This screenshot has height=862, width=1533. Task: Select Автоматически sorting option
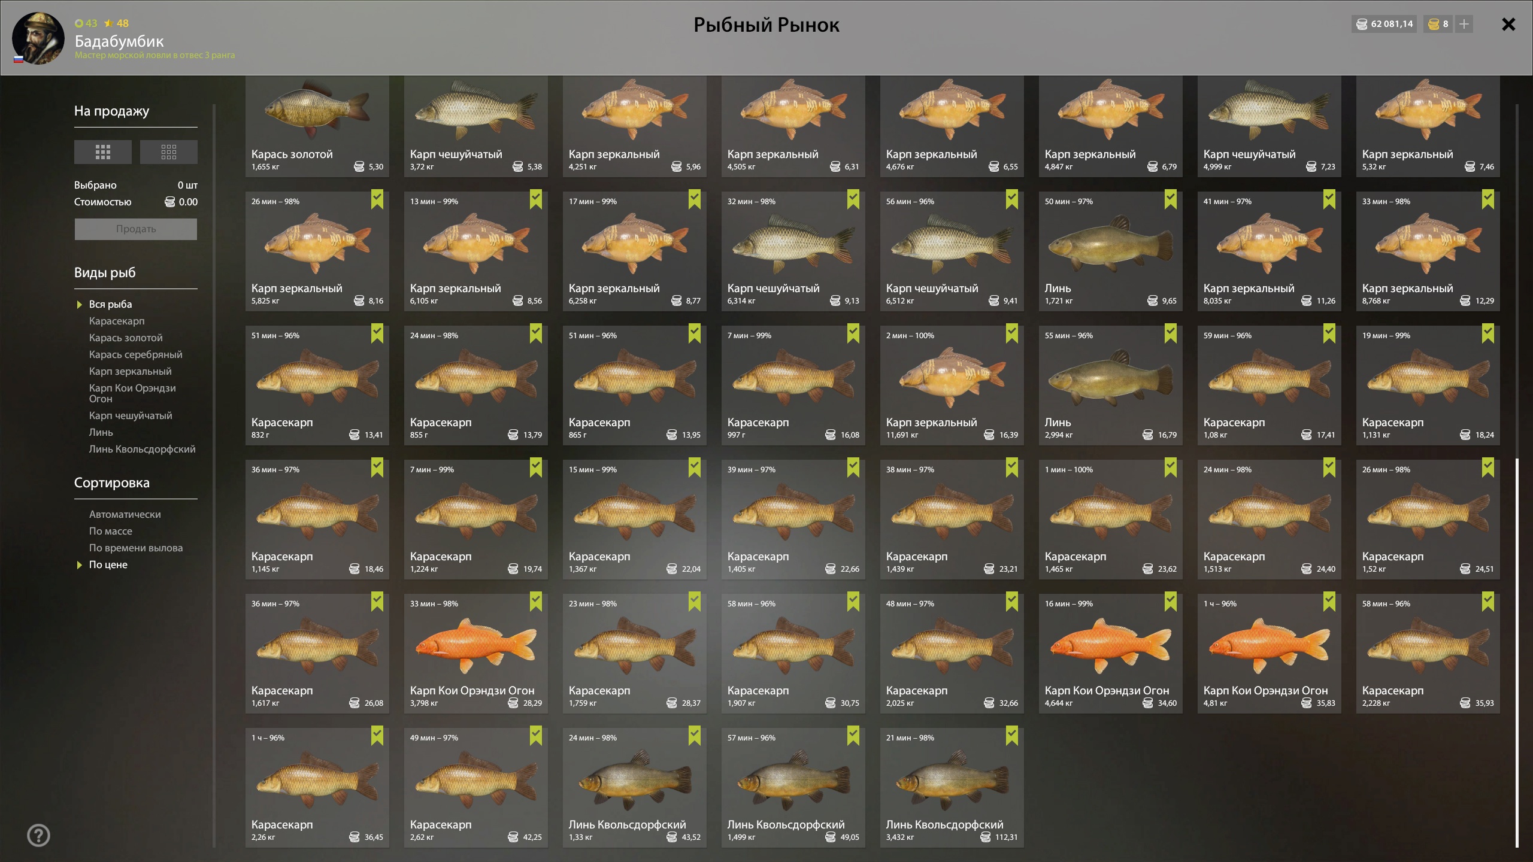125,514
